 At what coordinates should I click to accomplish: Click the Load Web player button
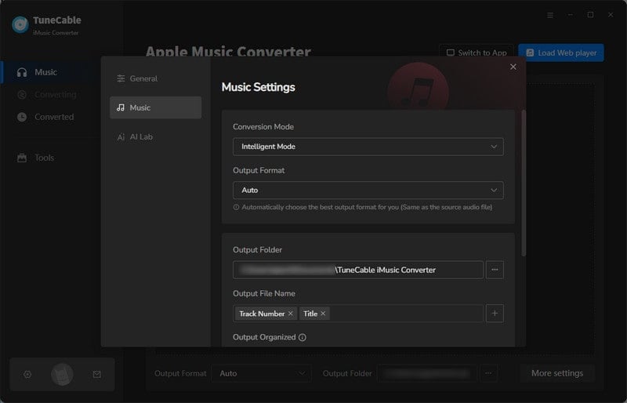pos(561,53)
